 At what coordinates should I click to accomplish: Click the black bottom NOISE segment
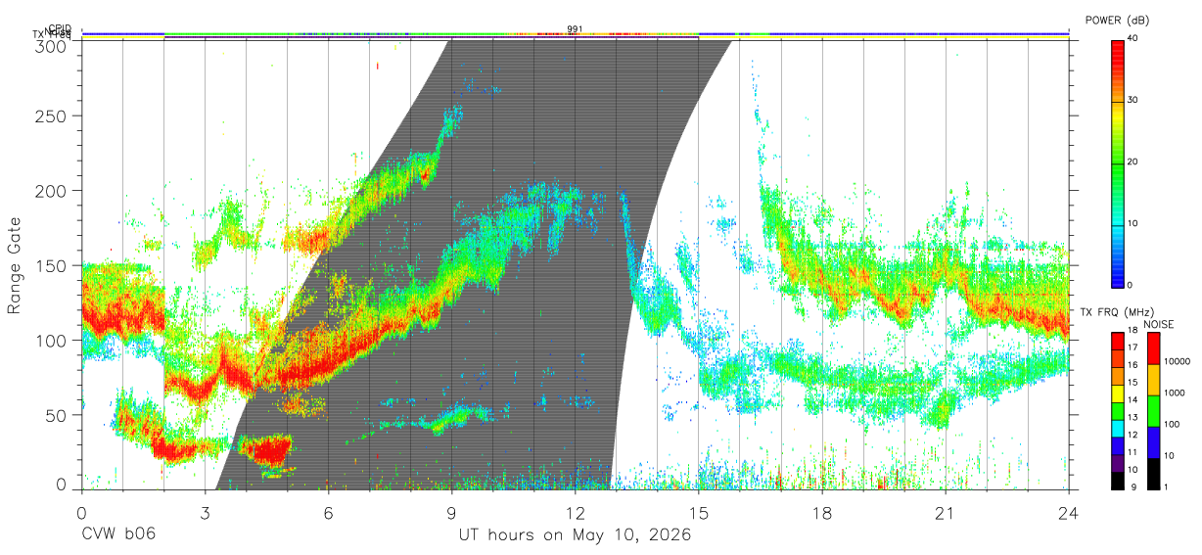pos(1152,472)
